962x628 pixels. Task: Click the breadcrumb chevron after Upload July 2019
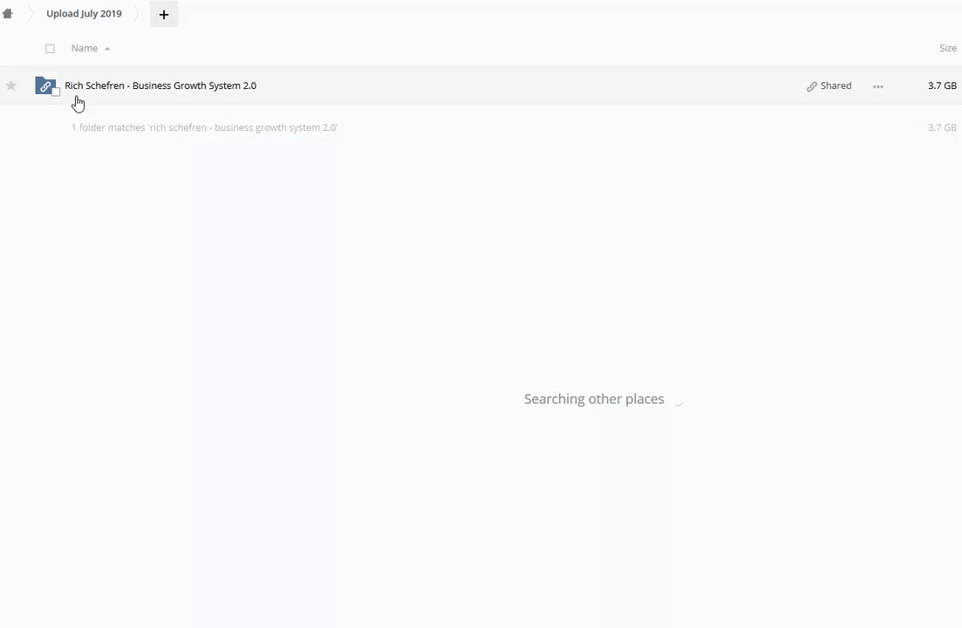pos(136,13)
